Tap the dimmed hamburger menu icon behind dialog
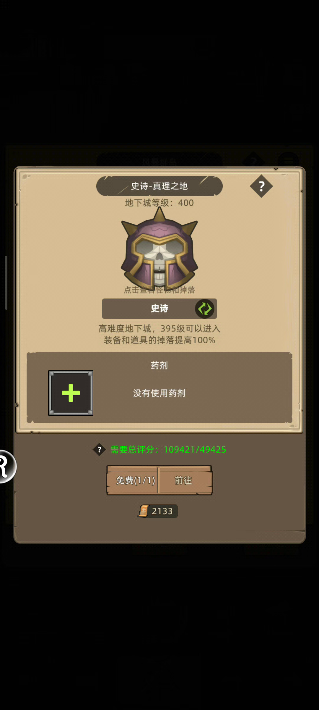The height and width of the screenshot is (710, 319). (x=288, y=161)
